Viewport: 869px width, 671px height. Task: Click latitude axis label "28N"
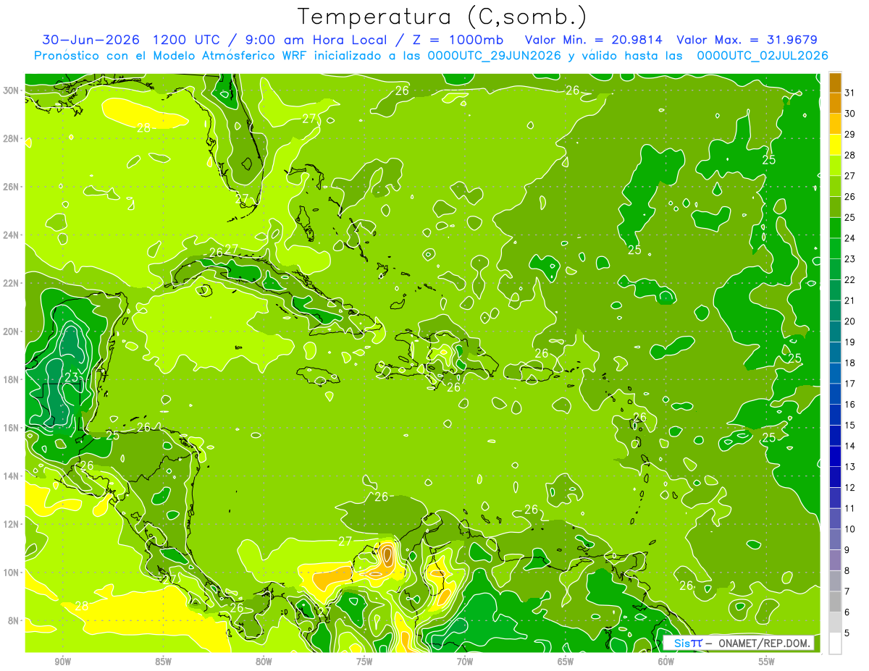coord(12,138)
